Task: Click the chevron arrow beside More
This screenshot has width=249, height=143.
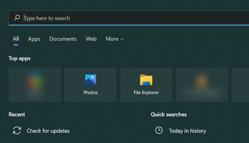Action: pos(122,39)
